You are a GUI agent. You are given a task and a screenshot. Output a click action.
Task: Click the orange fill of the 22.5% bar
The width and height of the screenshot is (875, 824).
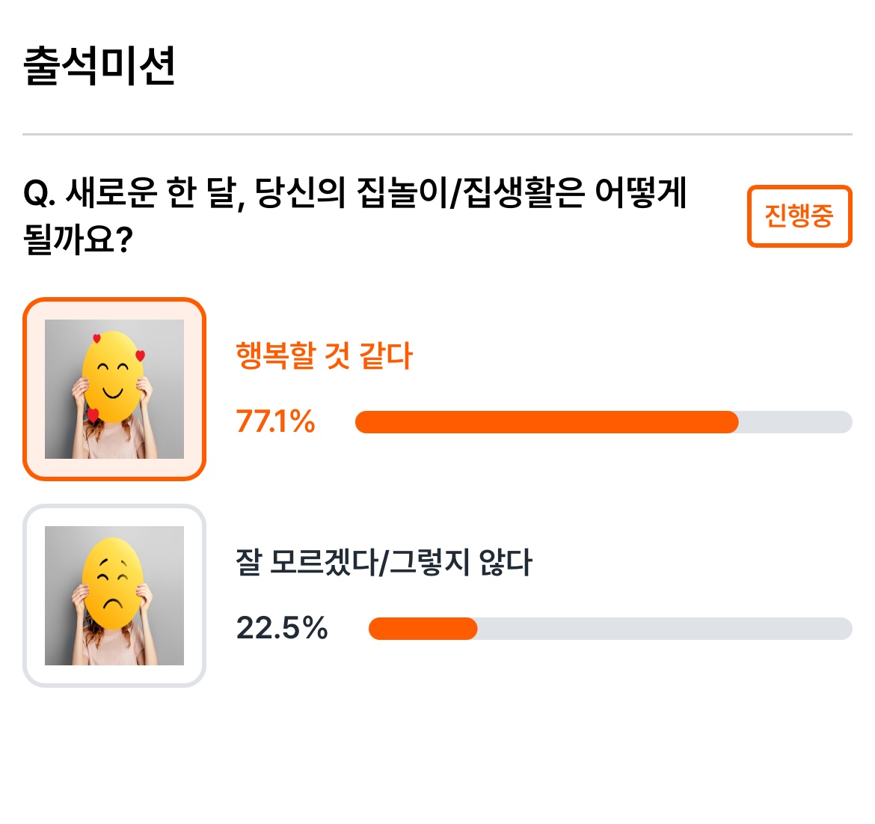(423, 629)
